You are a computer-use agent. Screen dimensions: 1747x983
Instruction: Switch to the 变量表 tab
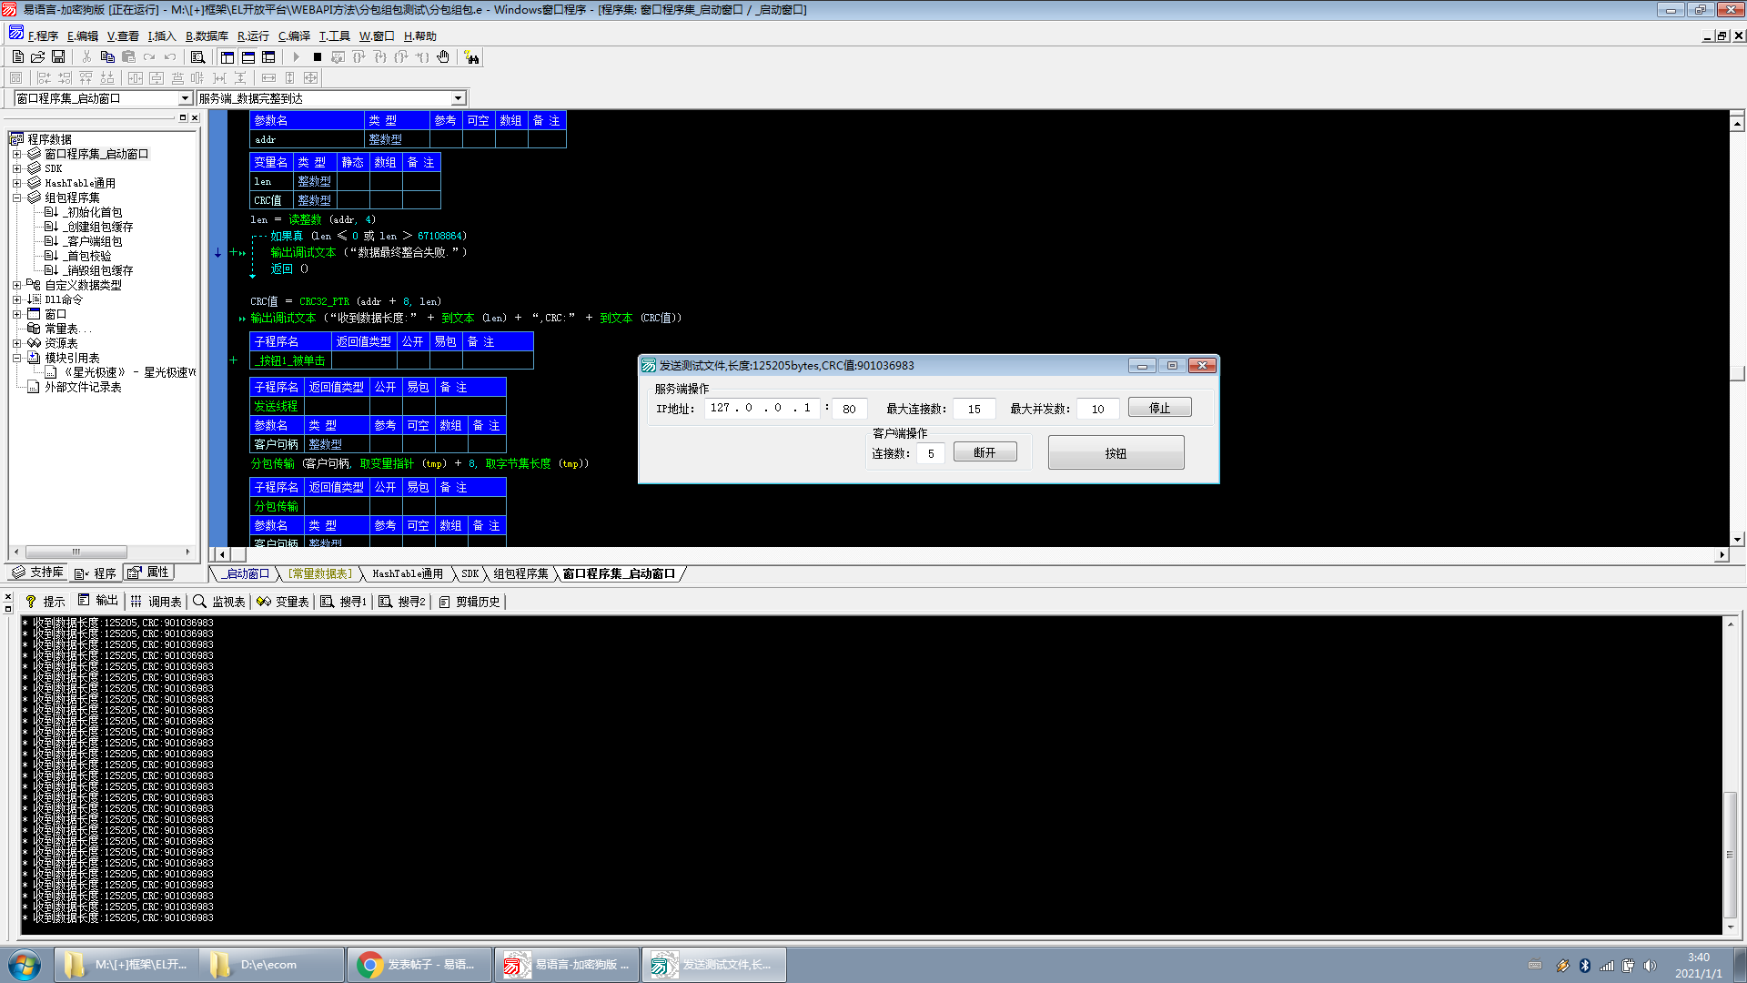pyautogui.click(x=283, y=602)
